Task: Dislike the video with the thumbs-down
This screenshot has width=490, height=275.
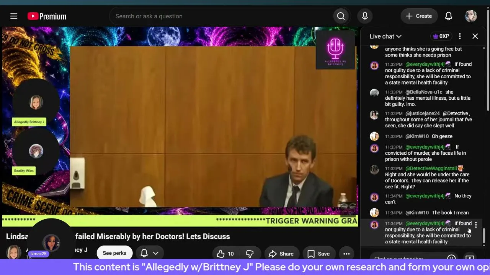Action: [x=250, y=254]
